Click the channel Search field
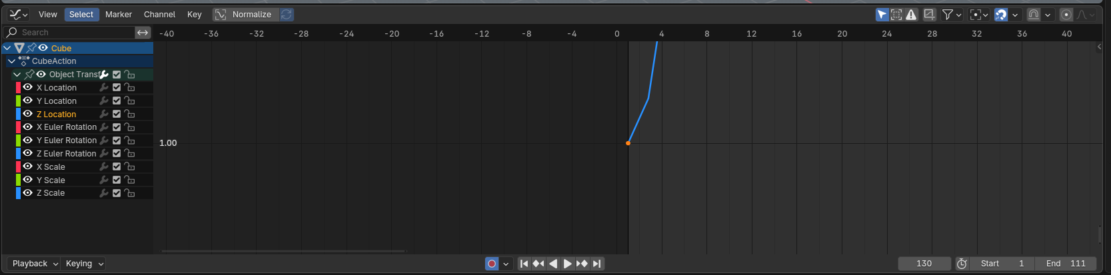The height and width of the screenshot is (275, 1111). (69, 32)
